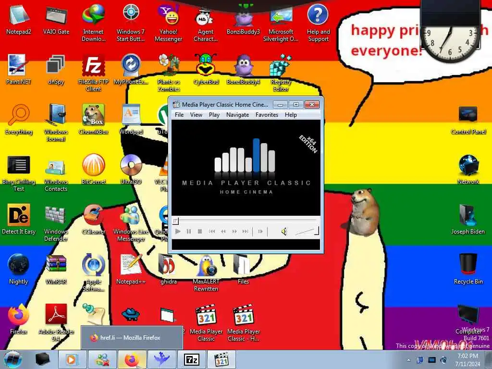This screenshot has height=369, width=492.
Task: Click the Windows Start orb
Action: click(13, 359)
